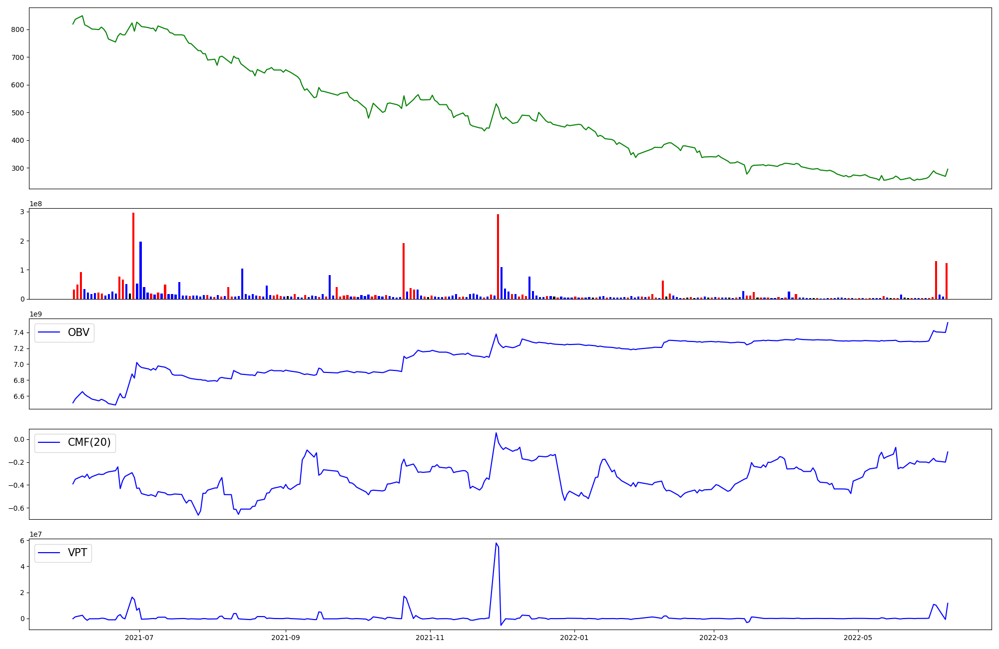
Task: Select the 2021-07 date tick label
Action: pyautogui.click(x=139, y=638)
